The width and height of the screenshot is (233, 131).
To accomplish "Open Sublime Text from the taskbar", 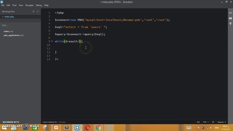I will coord(67,128).
